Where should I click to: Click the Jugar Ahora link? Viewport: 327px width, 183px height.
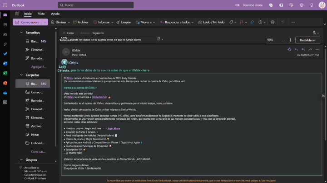click(114, 128)
